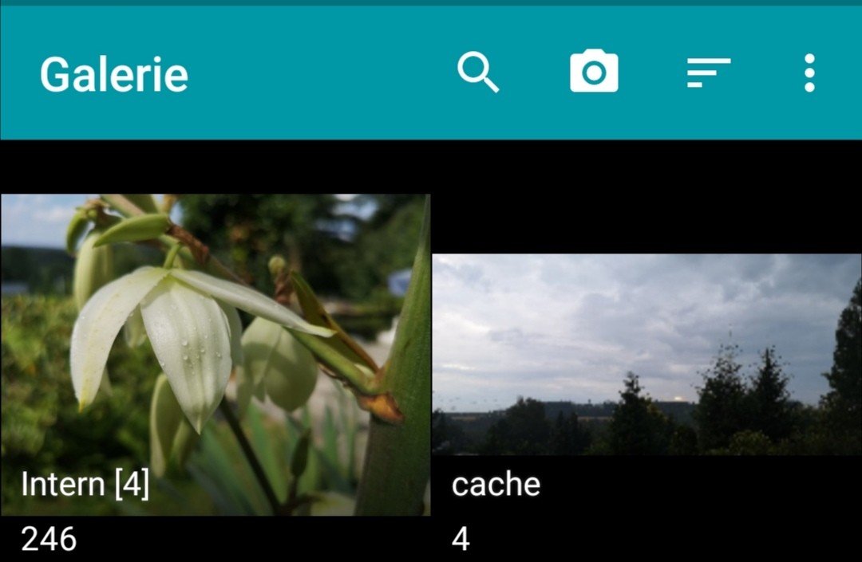
Task: Select the "cache" folder name label
Action: click(496, 485)
